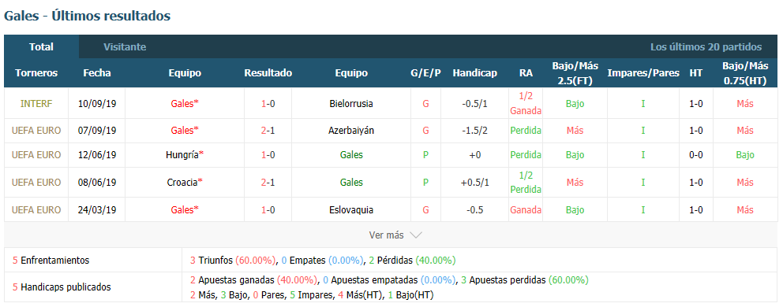The height and width of the screenshot is (307, 783).
Task: Click the 1-0 result versus Bielorrusia
Action: pyautogui.click(x=268, y=104)
